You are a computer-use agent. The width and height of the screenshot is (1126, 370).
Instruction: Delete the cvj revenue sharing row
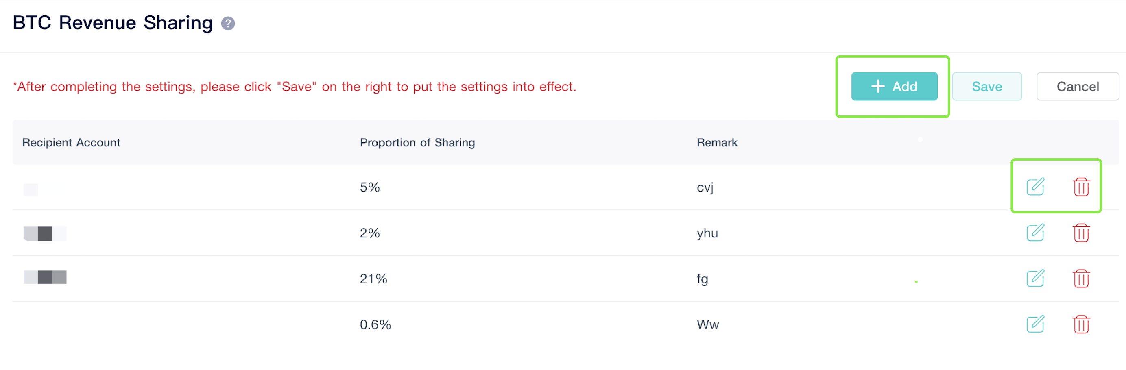pos(1081,187)
